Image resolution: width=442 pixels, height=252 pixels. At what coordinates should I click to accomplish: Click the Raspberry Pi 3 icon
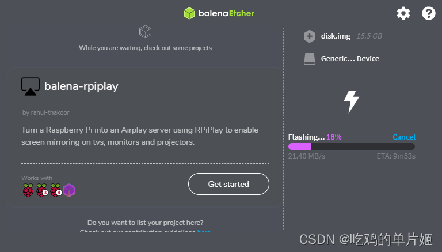(42, 190)
